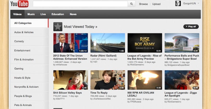Open the whitehouse channel link
The width and height of the screenshot is (211, 109).
[x=61, y=65]
